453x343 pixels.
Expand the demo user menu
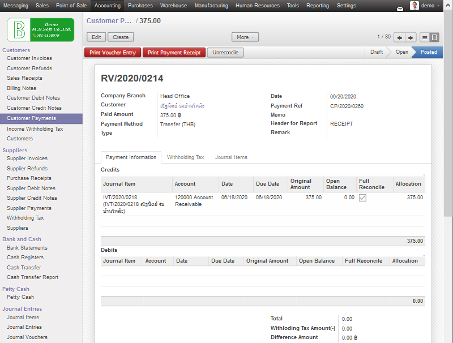(429, 6)
